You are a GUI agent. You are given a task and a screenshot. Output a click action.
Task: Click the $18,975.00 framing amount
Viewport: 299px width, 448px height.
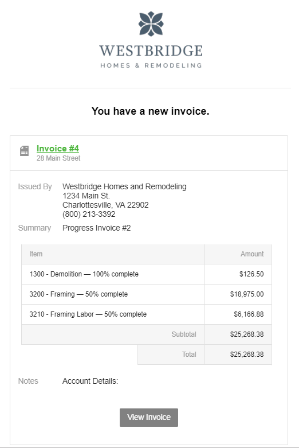click(x=247, y=294)
